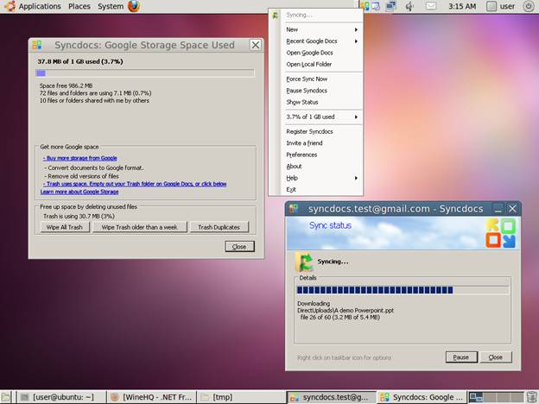Screen dimensions: 539x404
Task: Open the Firefox browser launcher in top panel
Action: click(x=134, y=6)
